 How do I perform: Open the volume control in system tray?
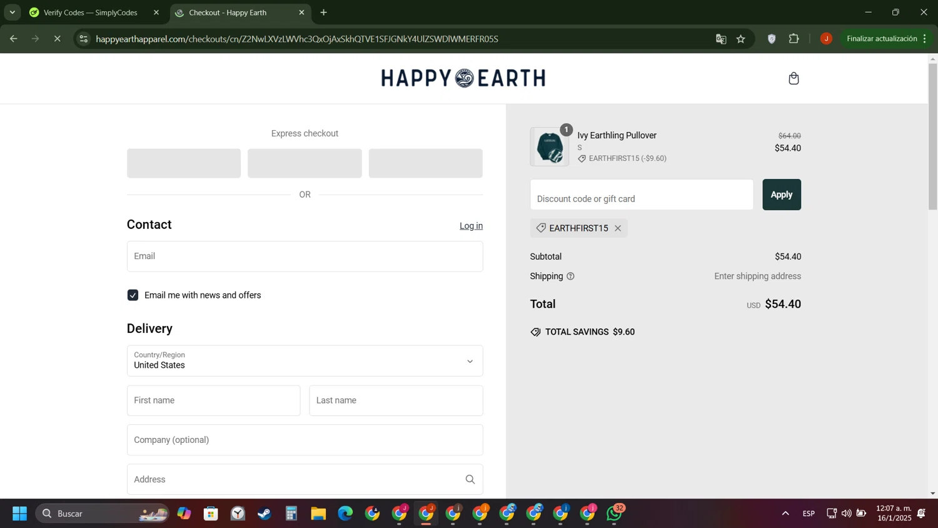[x=846, y=514]
